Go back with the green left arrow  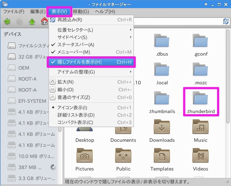[7, 21]
